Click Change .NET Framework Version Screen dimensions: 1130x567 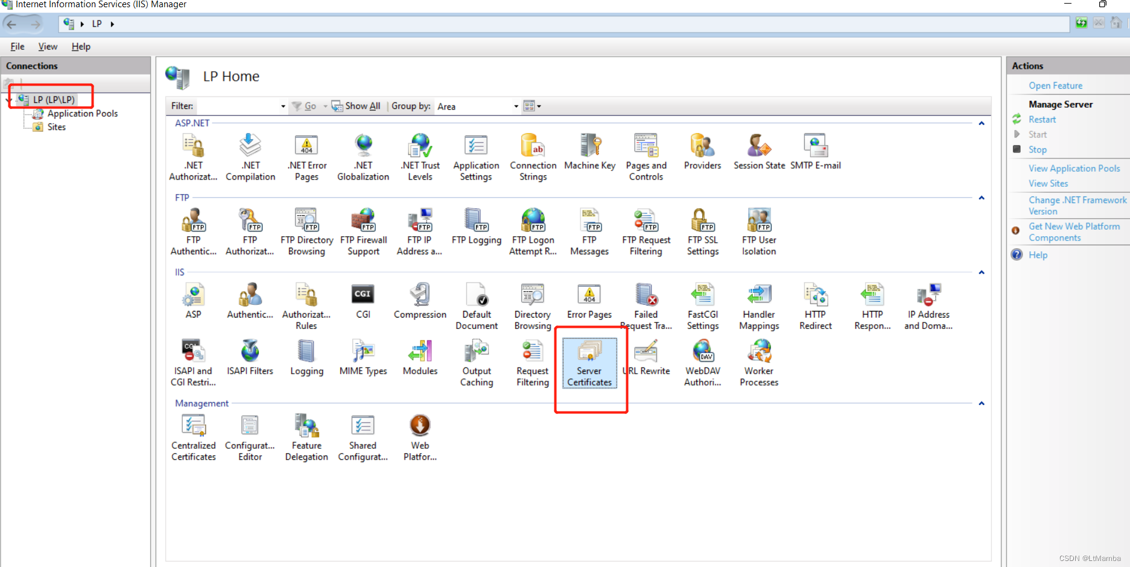(x=1078, y=205)
